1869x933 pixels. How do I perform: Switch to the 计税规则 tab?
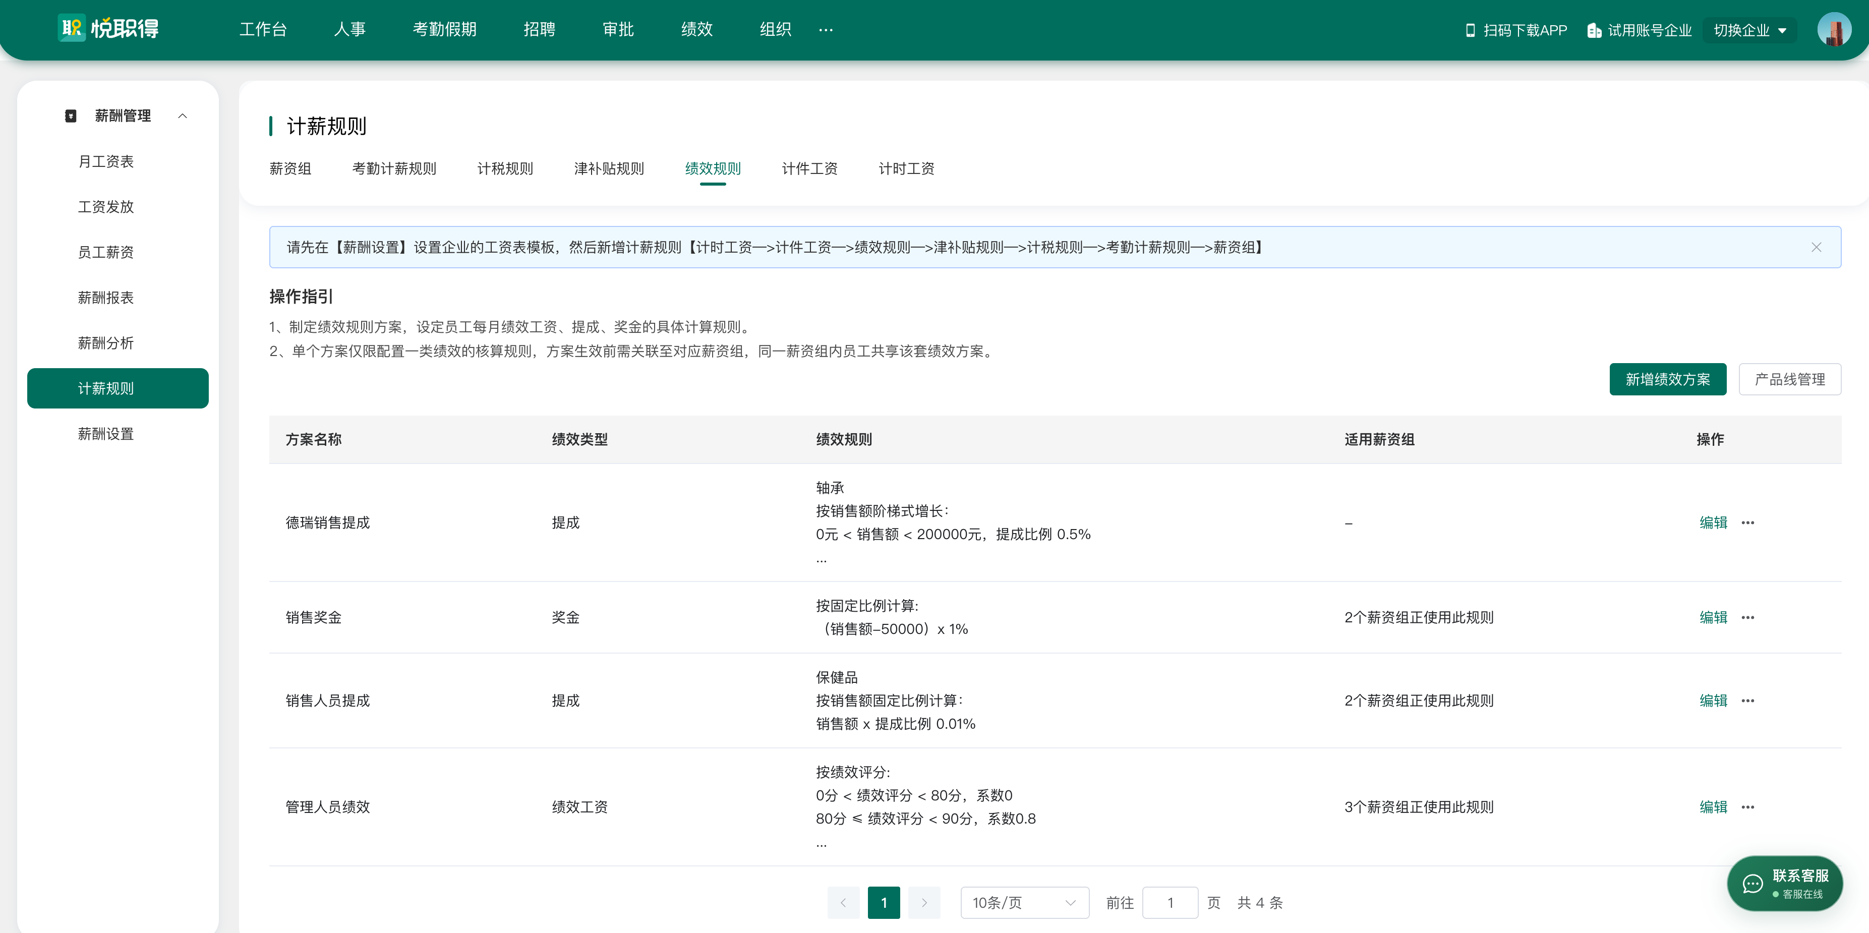(x=505, y=168)
